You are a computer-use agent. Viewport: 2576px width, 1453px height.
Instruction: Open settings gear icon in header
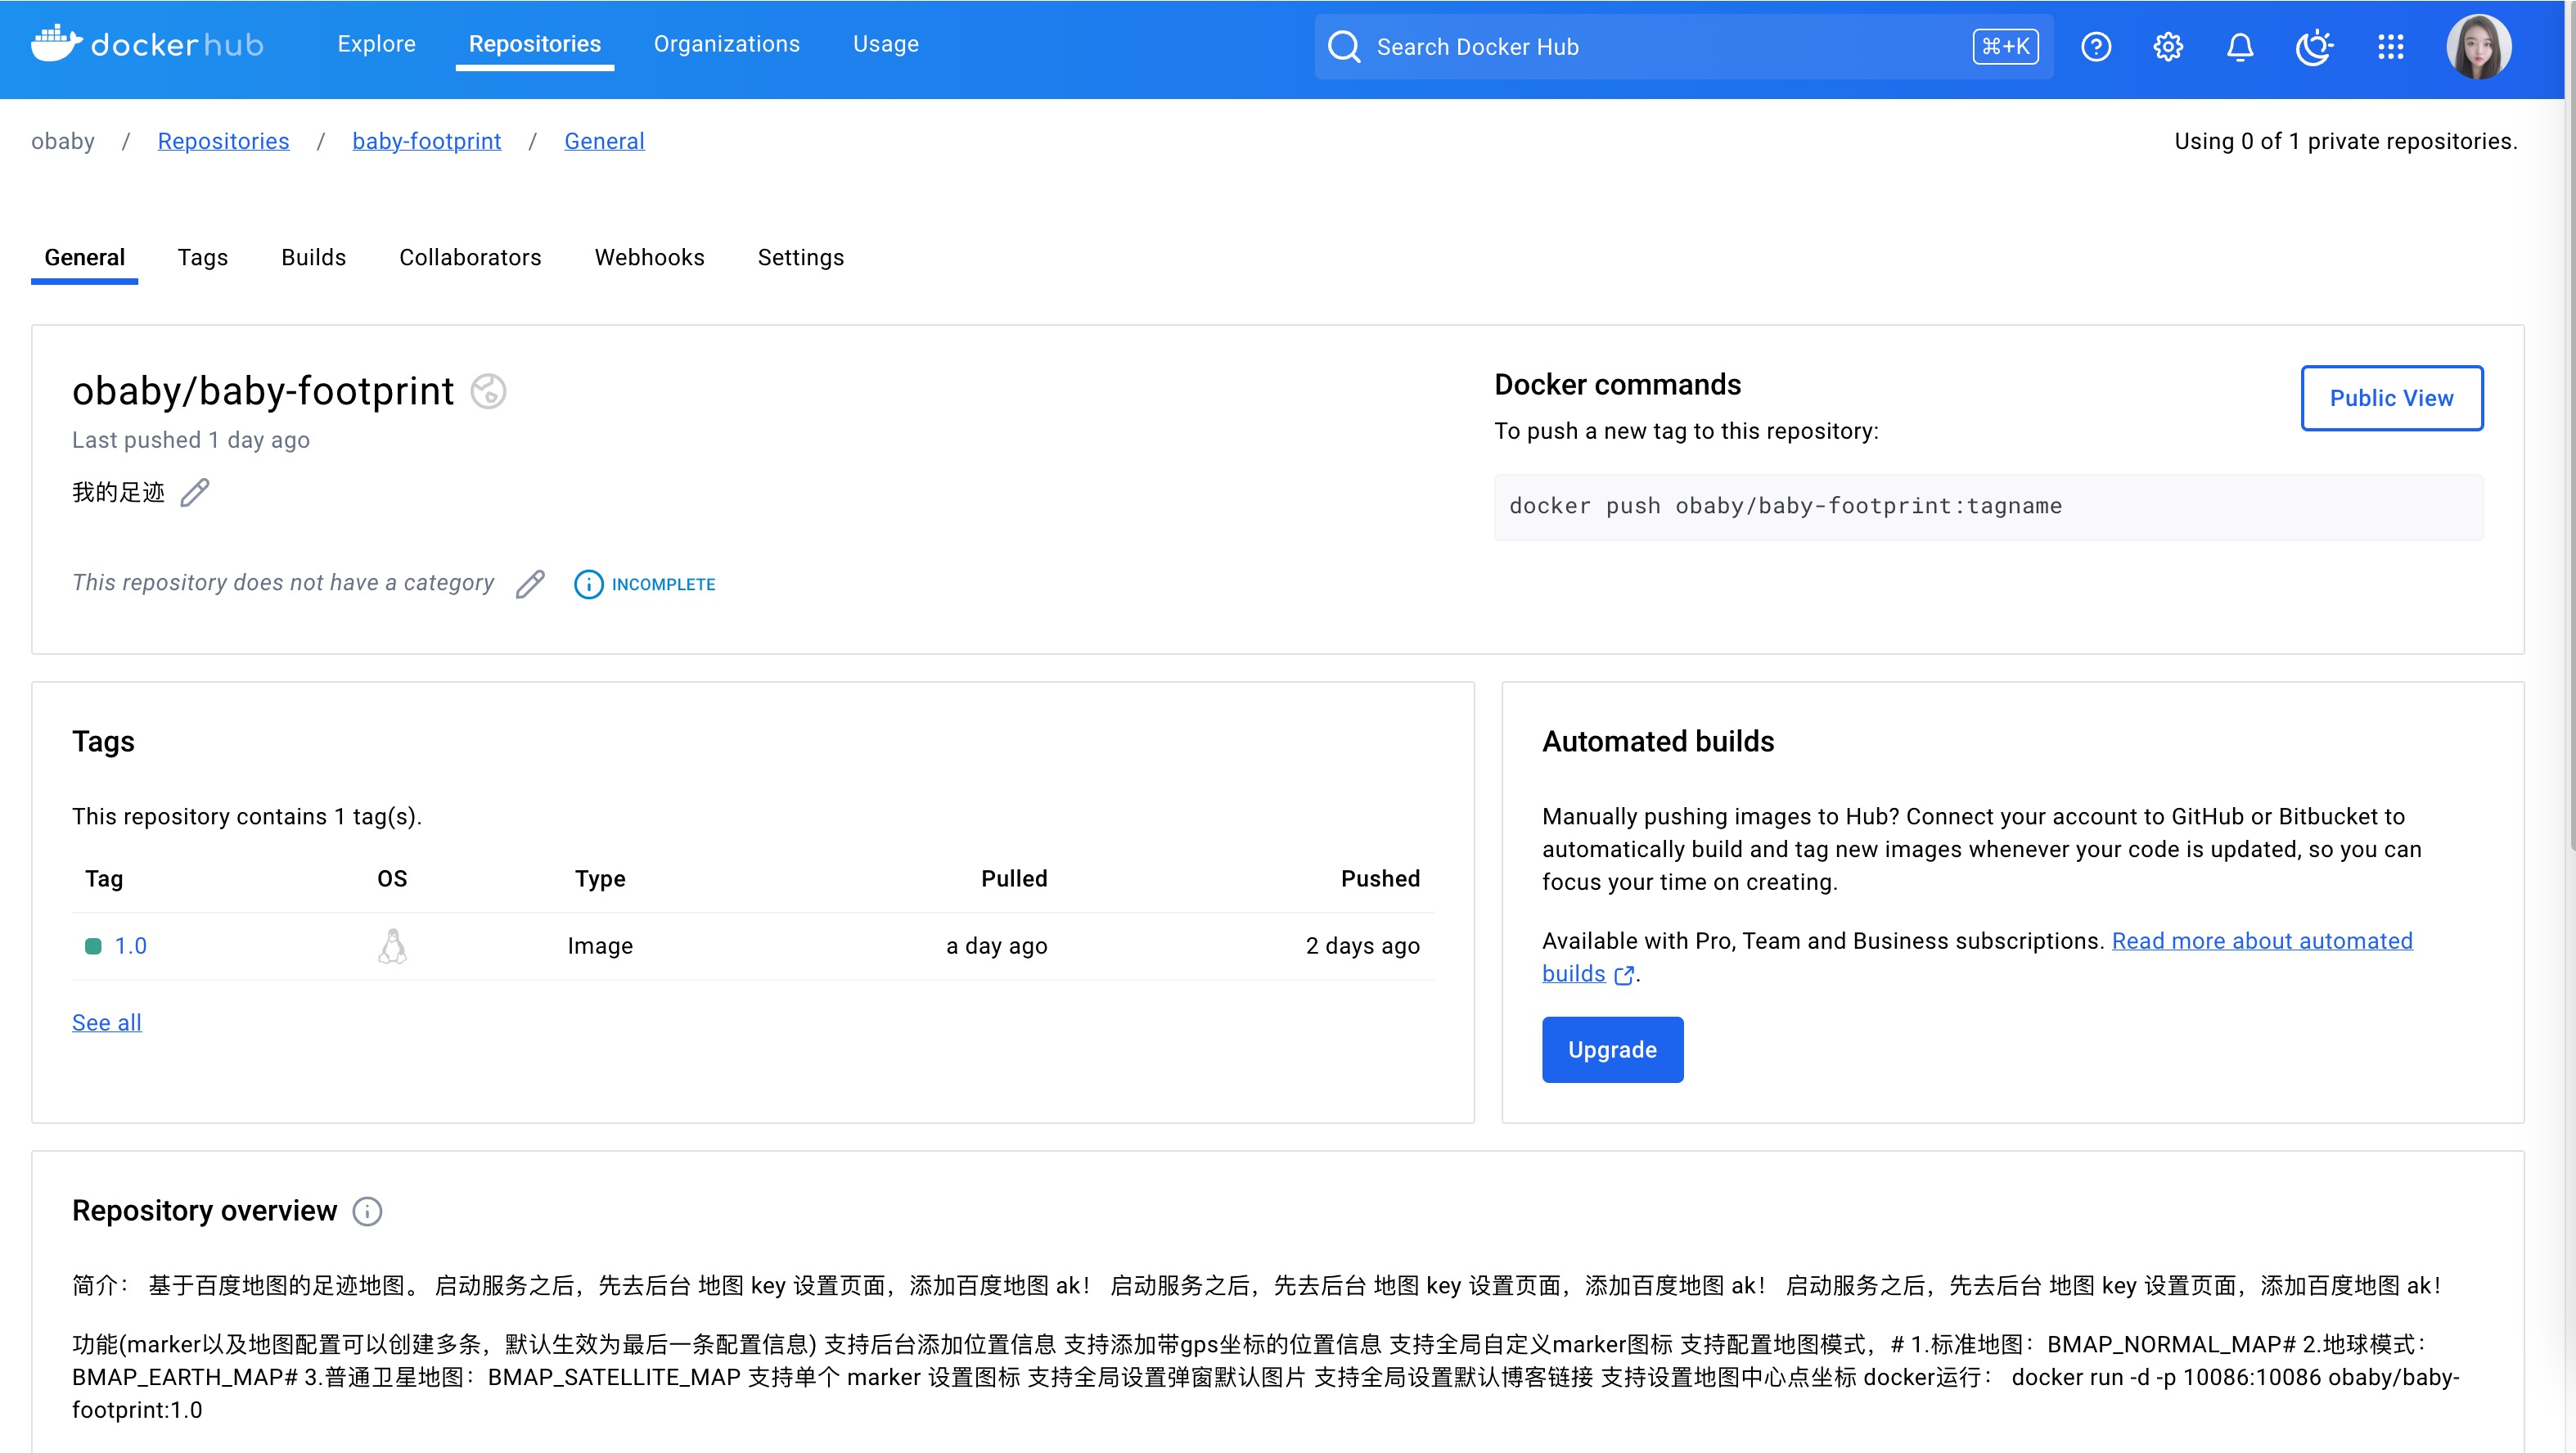click(2168, 47)
